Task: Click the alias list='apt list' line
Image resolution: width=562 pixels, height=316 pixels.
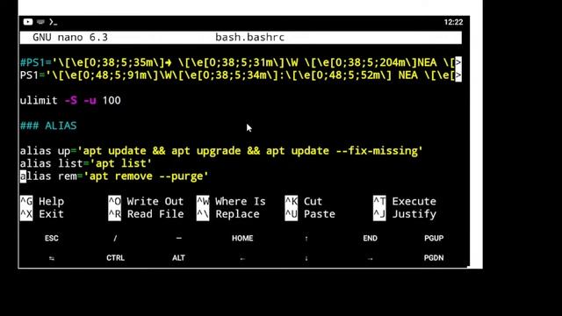Action: coord(86,163)
